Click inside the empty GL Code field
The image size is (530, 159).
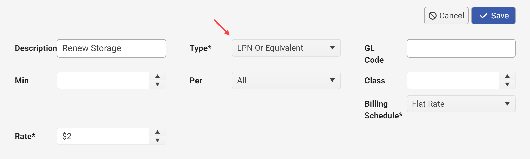pyautogui.click(x=461, y=48)
